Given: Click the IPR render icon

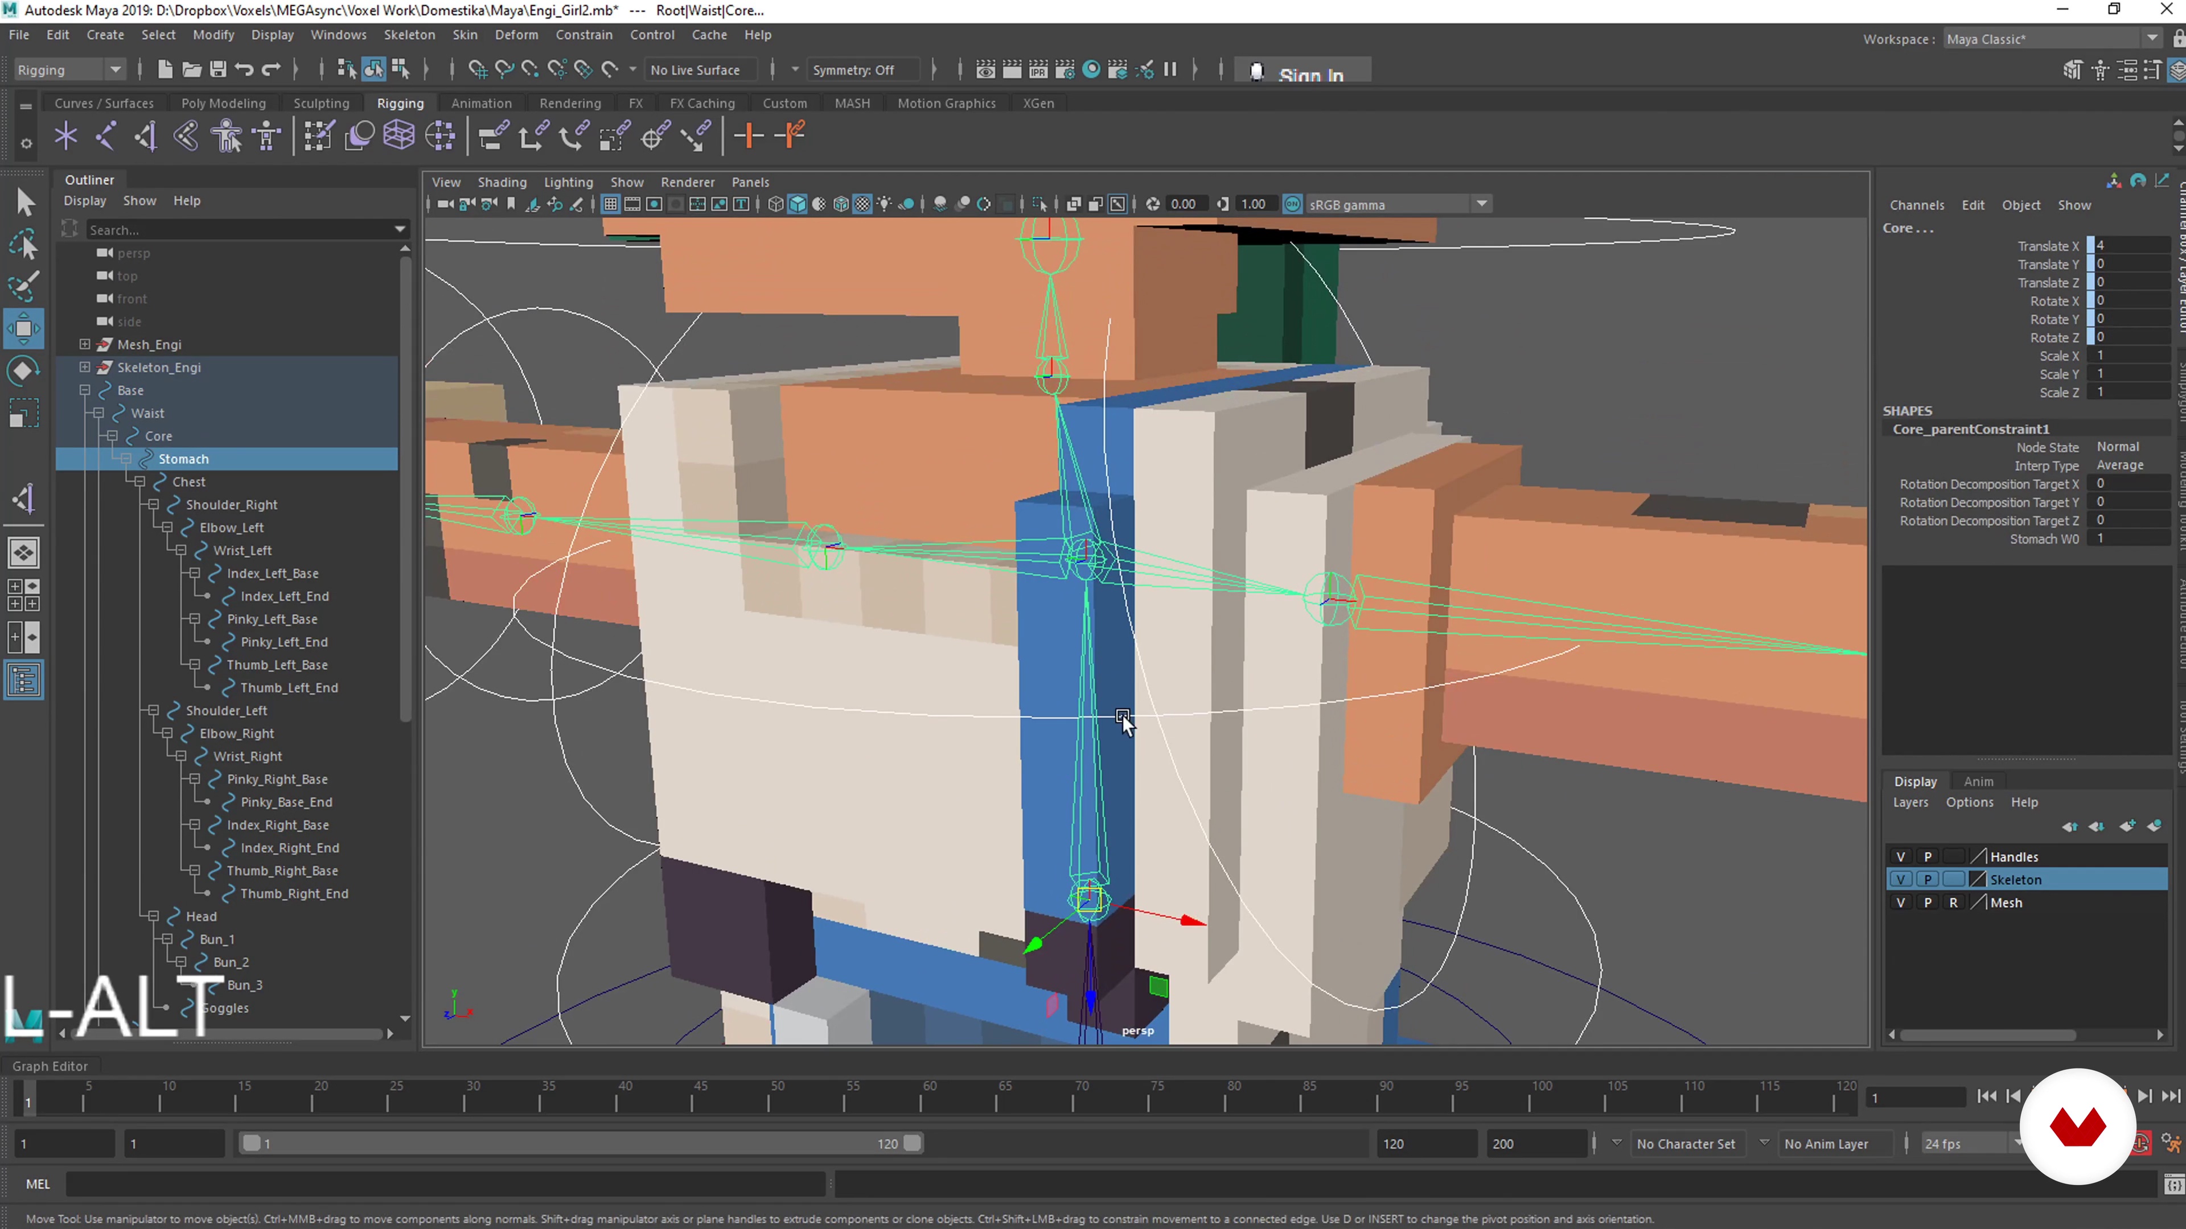Looking at the screenshot, I should tap(1038, 69).
